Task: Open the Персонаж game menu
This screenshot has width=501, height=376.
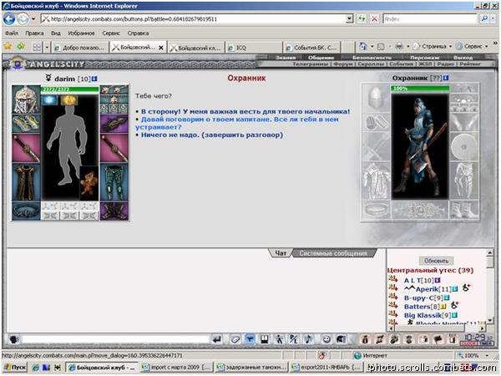Action: coord(425,58)
